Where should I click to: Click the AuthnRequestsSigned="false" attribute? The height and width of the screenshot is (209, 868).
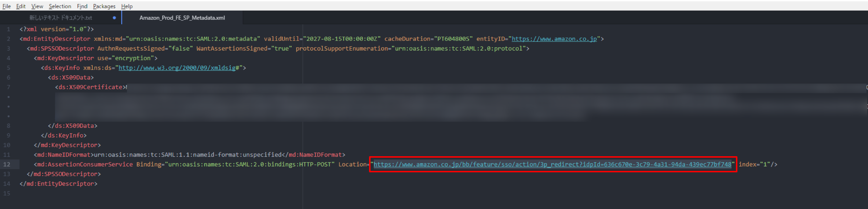145,48
